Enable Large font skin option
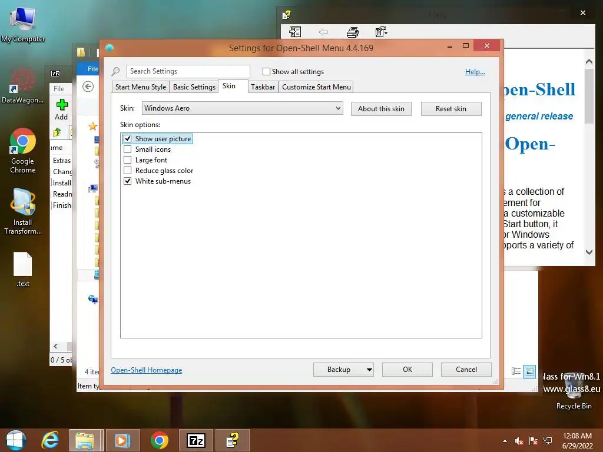 point(128,160)
